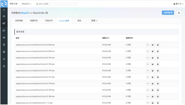Click the cube icon for 2.0.205-dev row
185x105 pixels.
click(x=153, y=51)
